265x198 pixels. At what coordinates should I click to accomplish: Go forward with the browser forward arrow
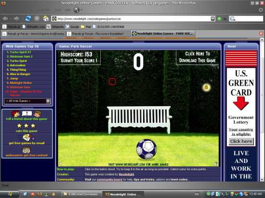pos(16,19)
